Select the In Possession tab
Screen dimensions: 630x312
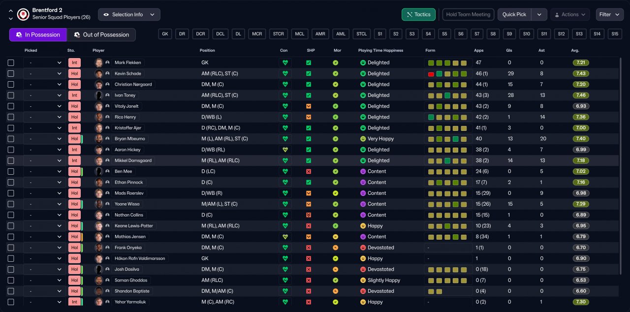coord(38,35)
